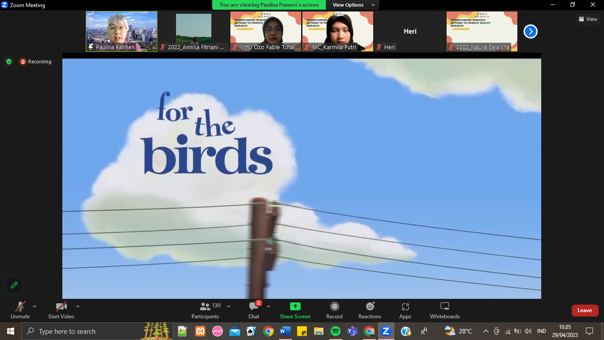
Task: Click the active Zoom taskbar icon
Action: coord(386,331)
